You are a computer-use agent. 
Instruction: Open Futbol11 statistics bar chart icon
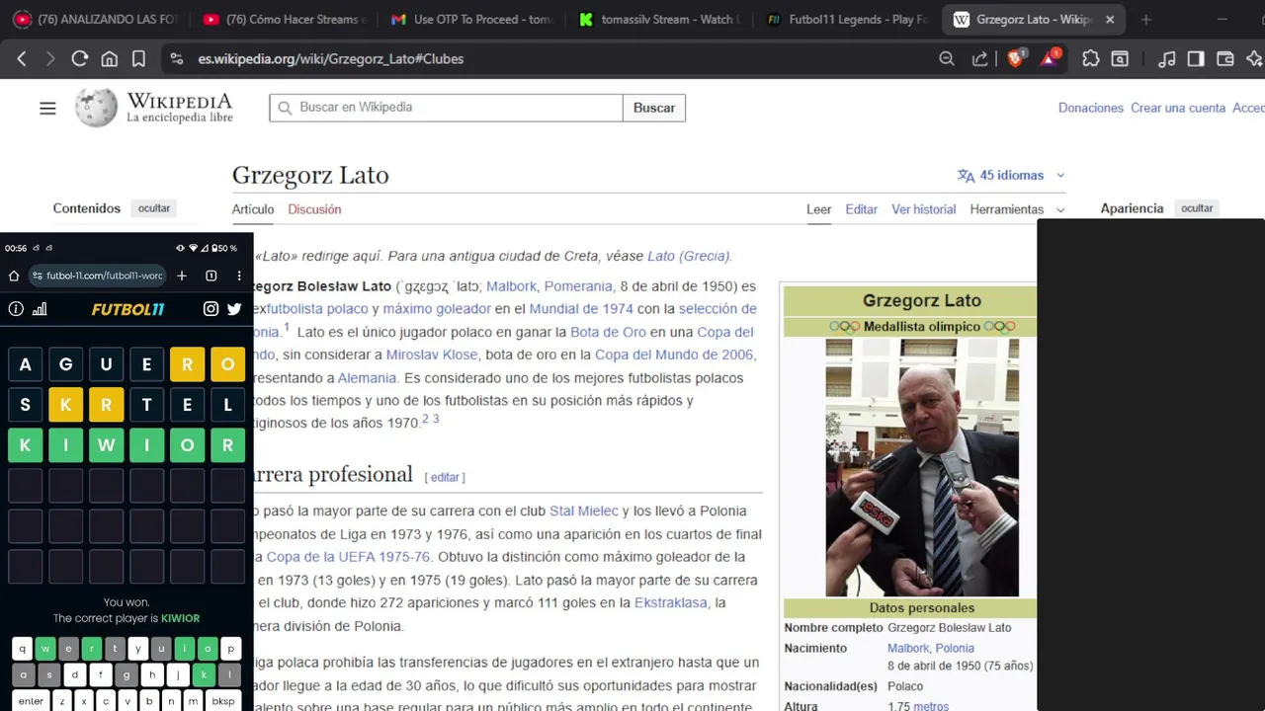tap(40, 309)
